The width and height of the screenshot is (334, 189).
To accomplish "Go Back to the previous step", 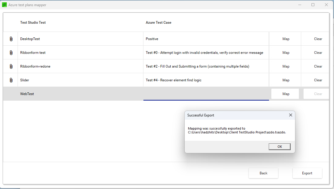I will 263,173.
